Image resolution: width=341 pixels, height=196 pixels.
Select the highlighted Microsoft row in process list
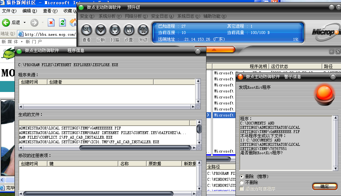coord(224,115)
